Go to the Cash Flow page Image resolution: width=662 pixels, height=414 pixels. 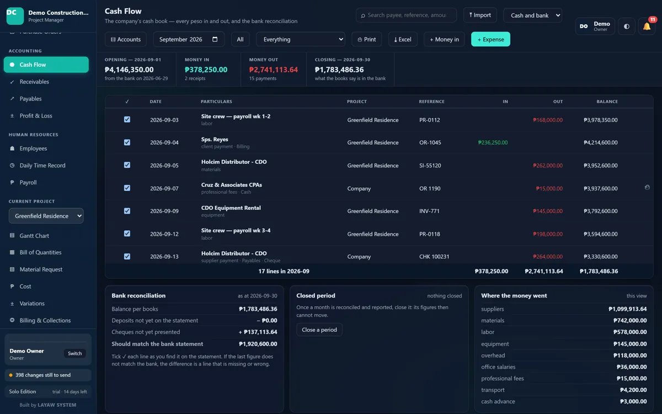pos(46,65)
